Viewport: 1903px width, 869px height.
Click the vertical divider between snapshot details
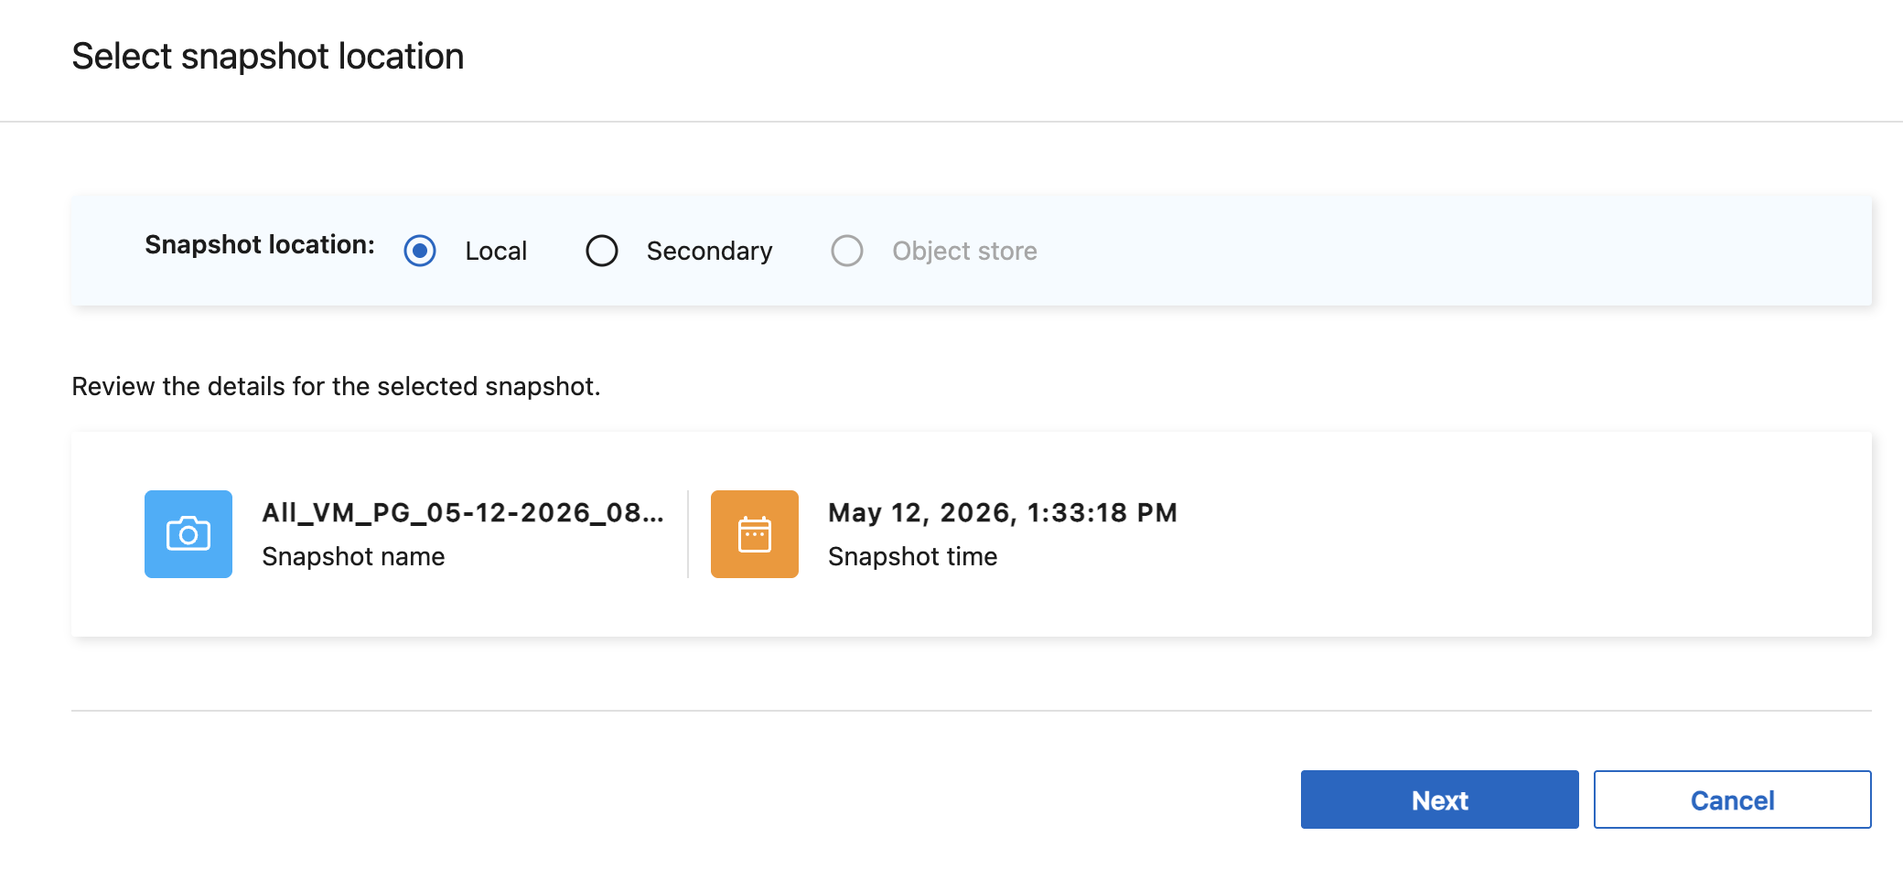688,534
